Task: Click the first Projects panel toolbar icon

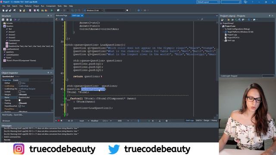Action: point(222,20)
